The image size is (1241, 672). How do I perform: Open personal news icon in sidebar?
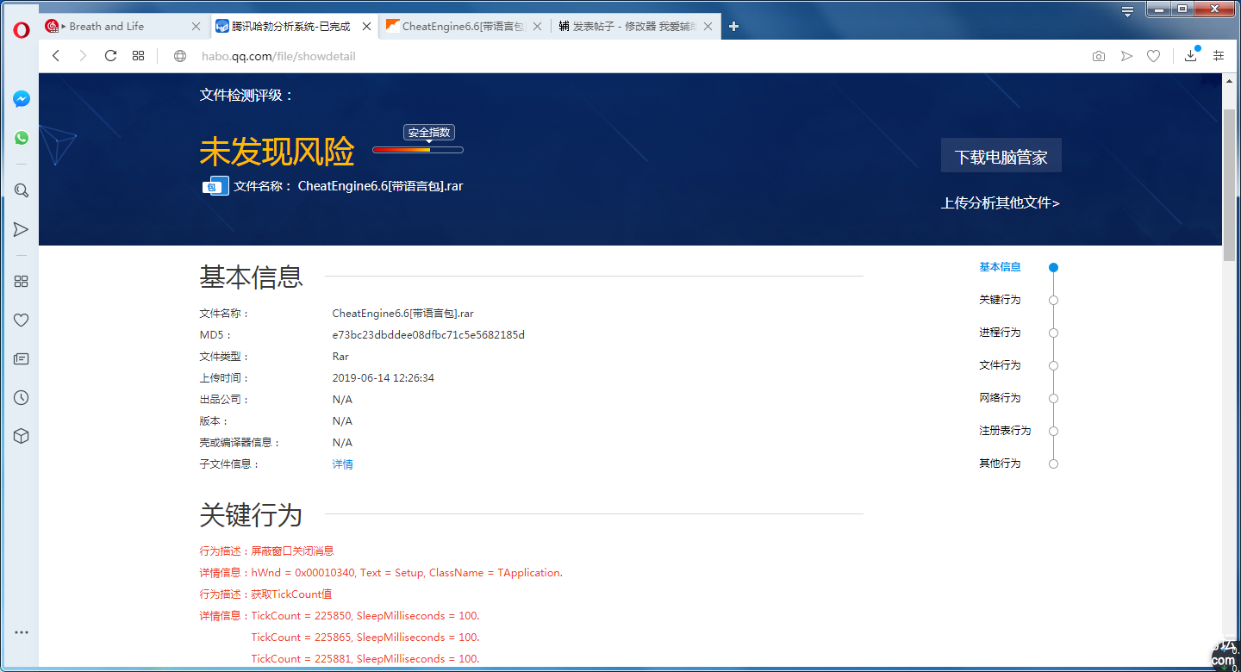pos(22,358)
